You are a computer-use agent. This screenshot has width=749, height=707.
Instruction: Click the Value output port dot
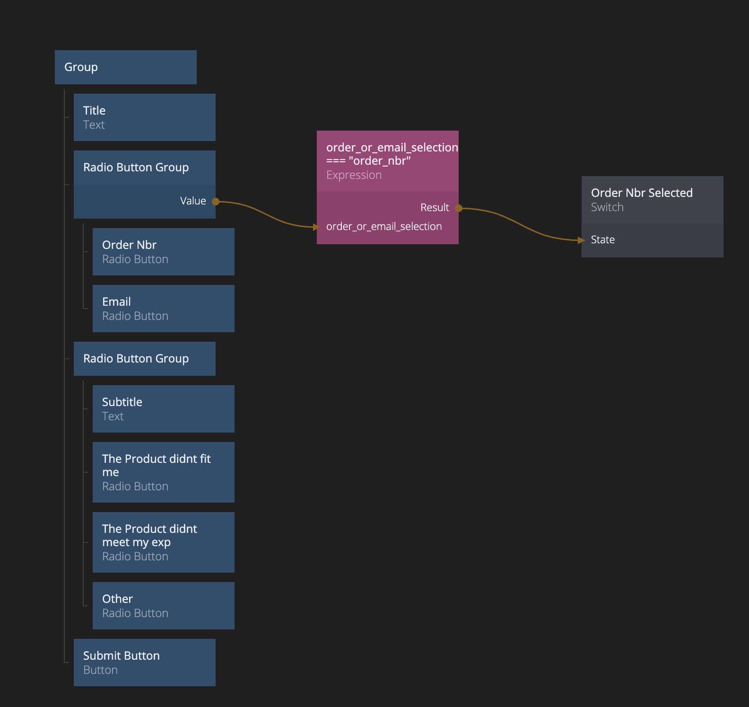click(x=216, y=202)
